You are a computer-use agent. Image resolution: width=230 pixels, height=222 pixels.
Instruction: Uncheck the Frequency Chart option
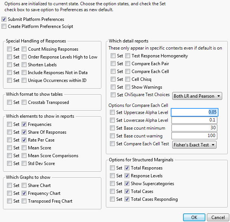pos(24,193)
